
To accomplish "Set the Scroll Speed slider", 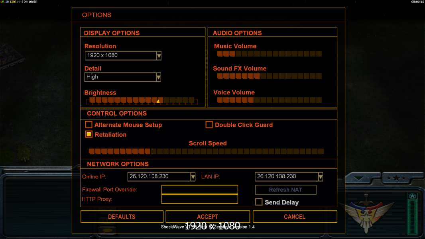I will [x=206, y=151].
